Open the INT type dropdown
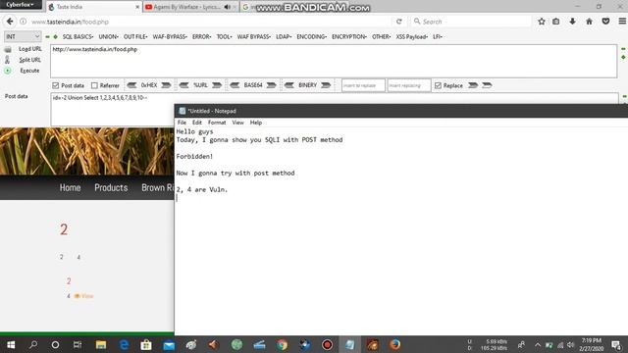The width and height of the screenshot is (628, 353). tap(23, 36)
